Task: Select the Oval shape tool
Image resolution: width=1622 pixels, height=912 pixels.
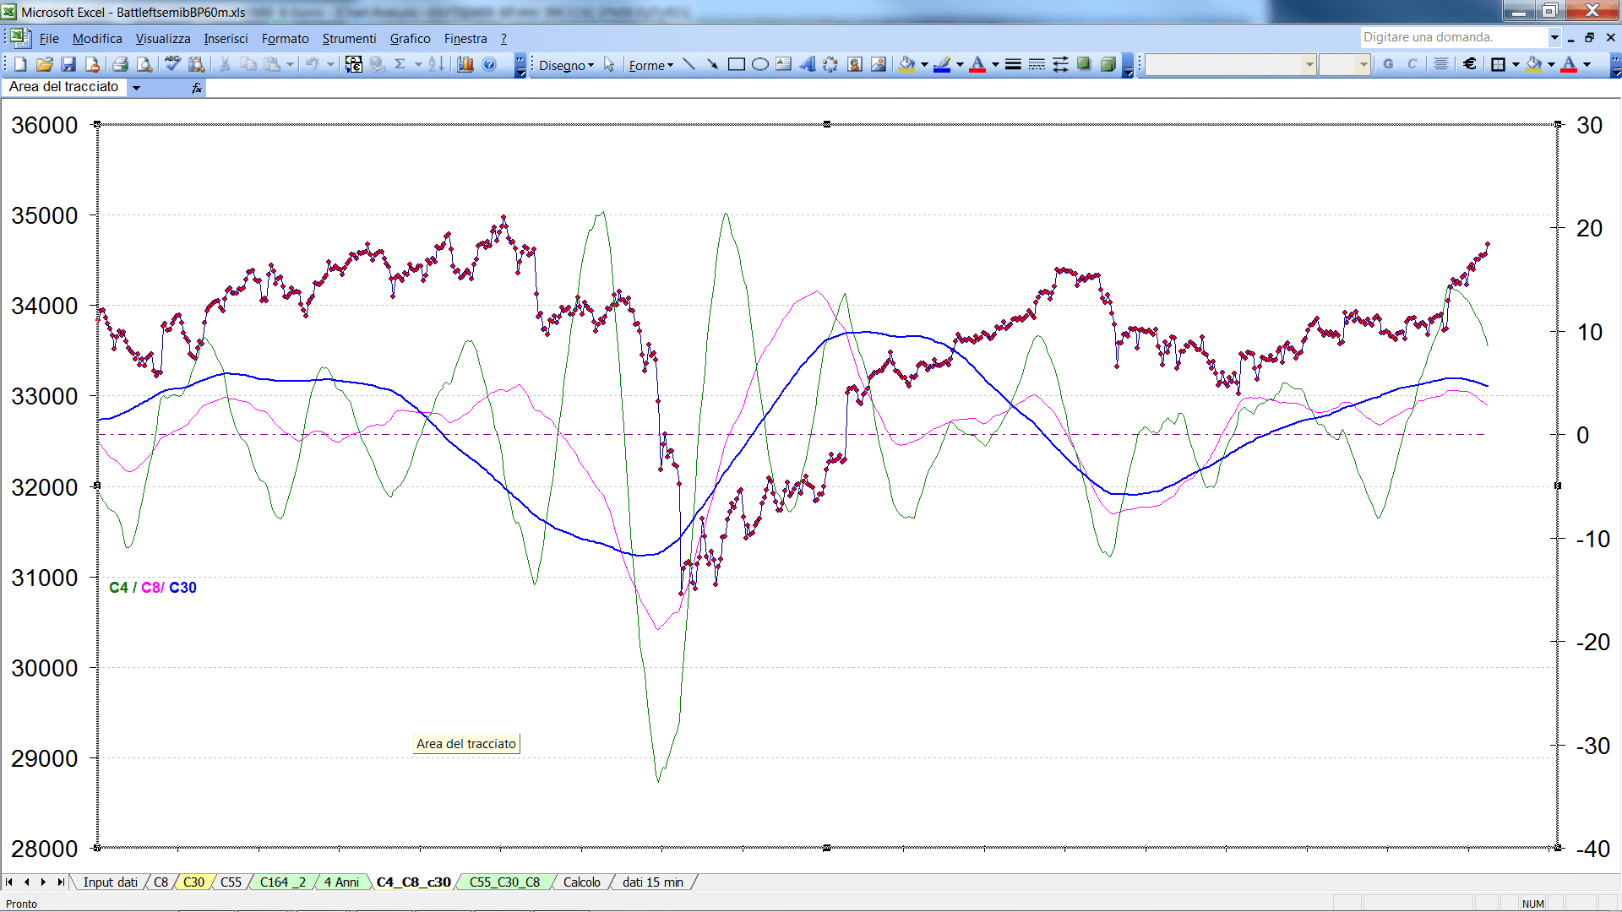Action: point(760,64)
